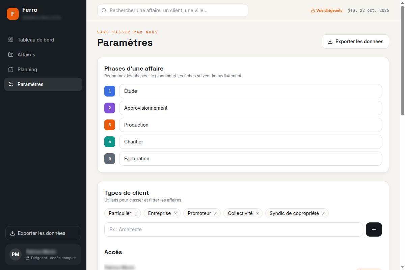Click the PM user avatar
Image resolution: width=405 pixels, height=270 pixels.
coord(16,254)
